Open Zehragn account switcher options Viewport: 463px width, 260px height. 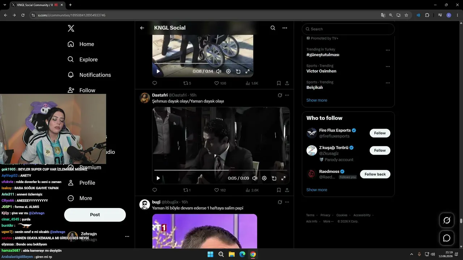point(127,237)
